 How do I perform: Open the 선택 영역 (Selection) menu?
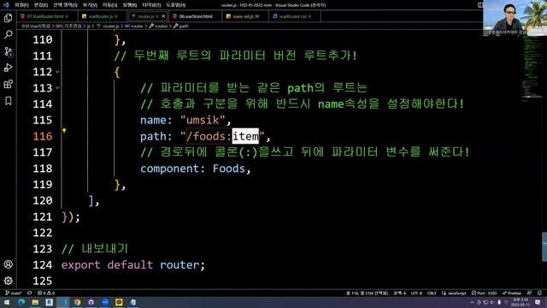click(65, 5)
